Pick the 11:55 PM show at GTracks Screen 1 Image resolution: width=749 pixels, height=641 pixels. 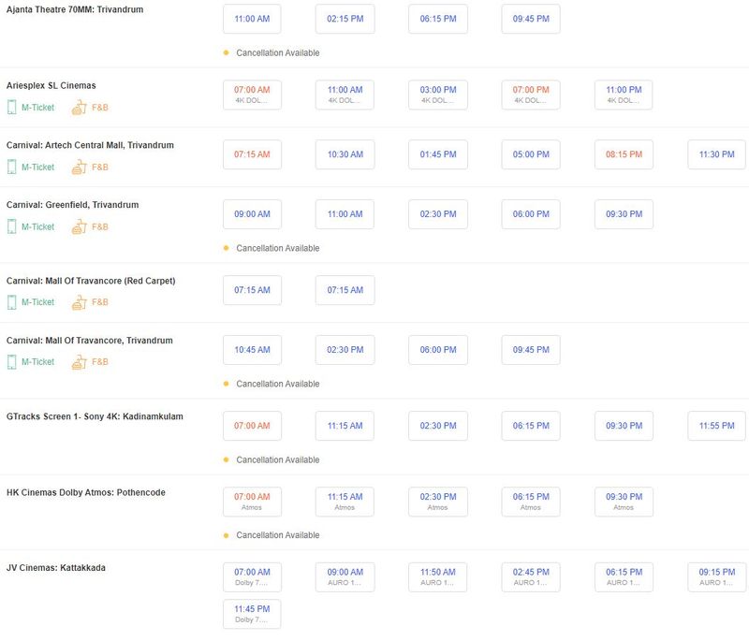[x=716, y=426]
